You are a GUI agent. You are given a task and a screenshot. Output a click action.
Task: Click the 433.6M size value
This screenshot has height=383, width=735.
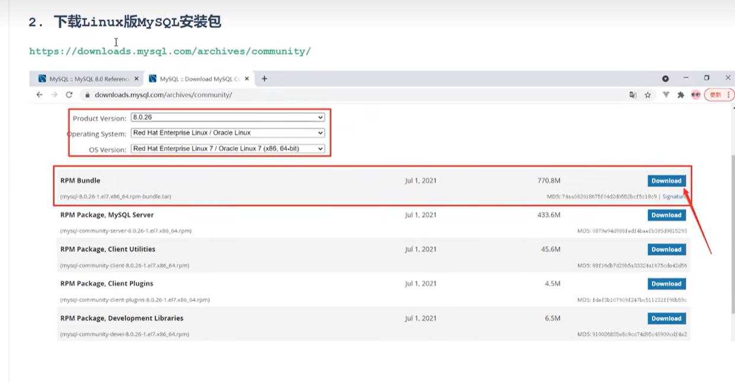[549, 215]
